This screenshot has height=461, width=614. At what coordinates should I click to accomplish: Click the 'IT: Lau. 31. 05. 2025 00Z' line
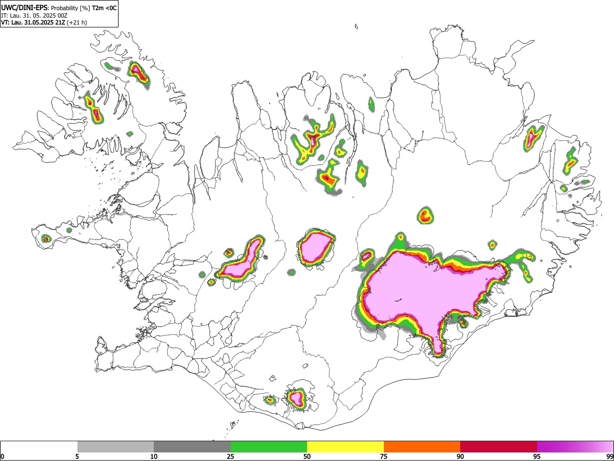point(34,15)
